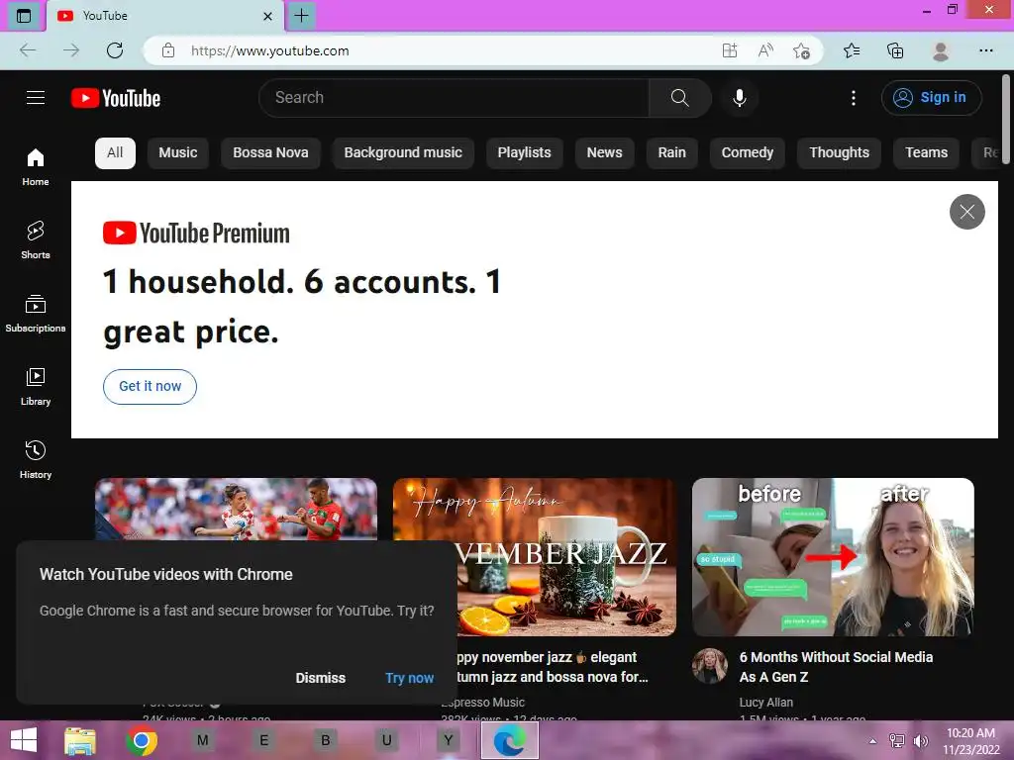The width and height of the screenshot is (1014, 760).
Task: Click the browser Back arrow
Action: [28, 50]
